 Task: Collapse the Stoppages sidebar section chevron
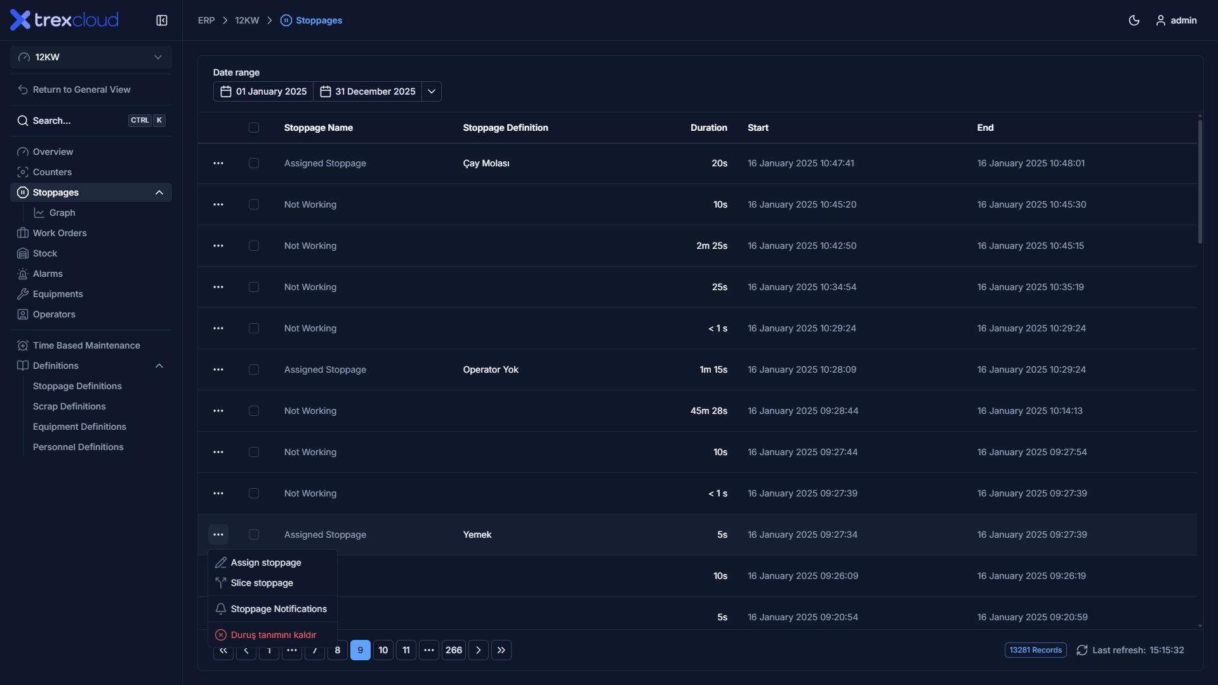159,192
